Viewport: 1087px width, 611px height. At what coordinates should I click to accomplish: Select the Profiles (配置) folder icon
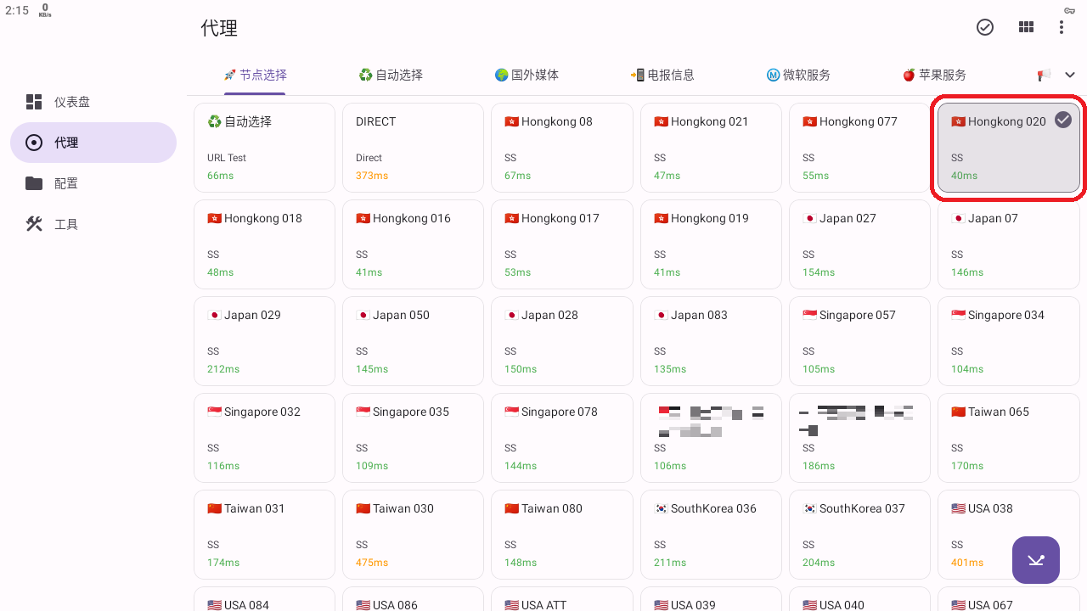[x=34, y=183]
